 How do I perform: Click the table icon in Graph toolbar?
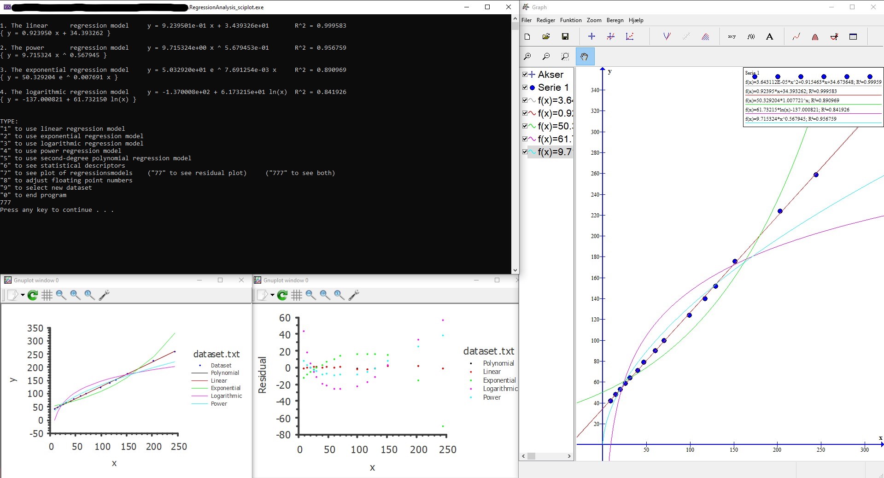click(853, 37)
